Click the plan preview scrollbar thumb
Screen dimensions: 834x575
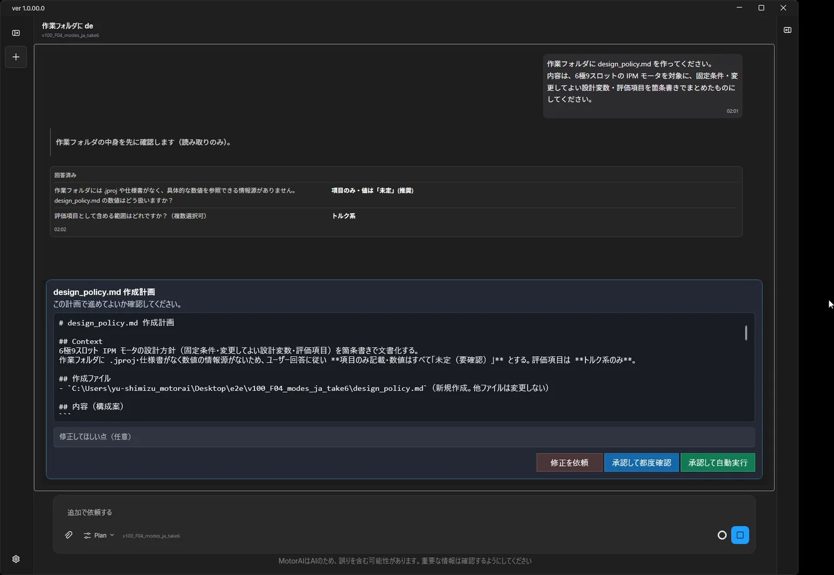(746, 333)
